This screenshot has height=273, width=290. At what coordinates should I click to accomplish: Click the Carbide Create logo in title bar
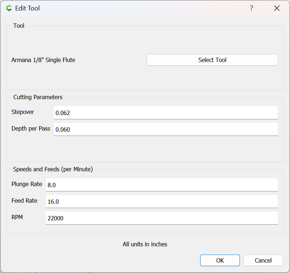tap(9, 8)
